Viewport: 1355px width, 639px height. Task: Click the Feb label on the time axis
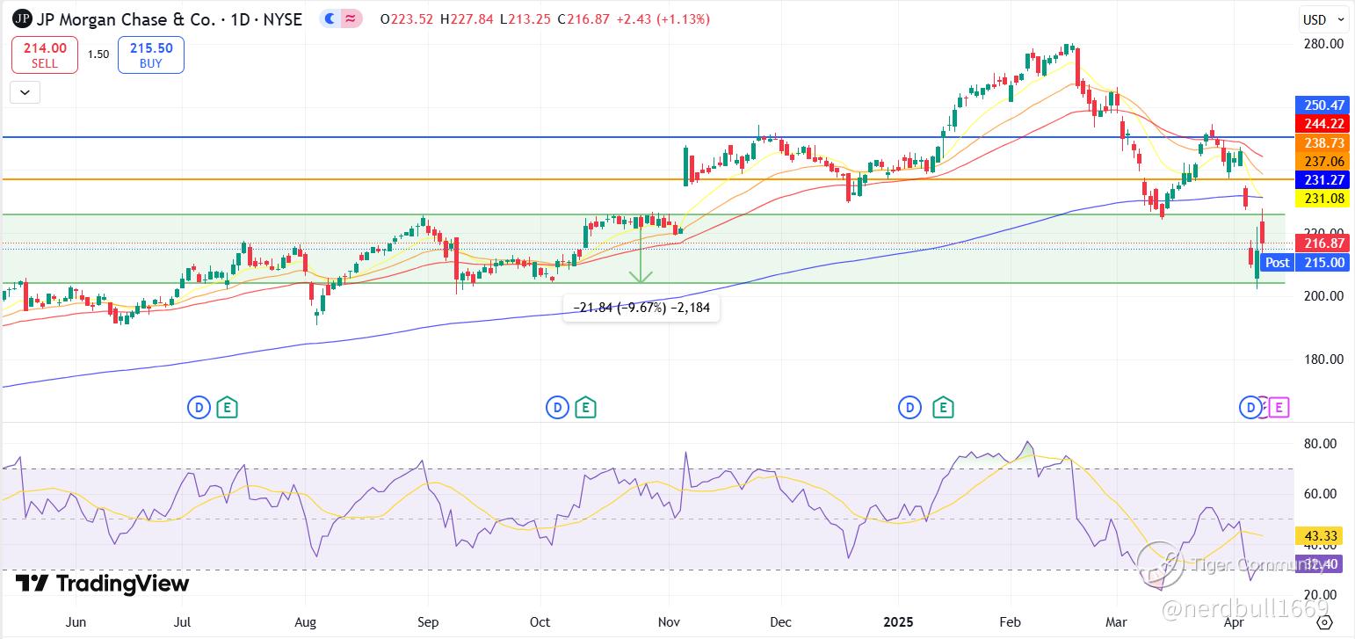pos(1011,622)
